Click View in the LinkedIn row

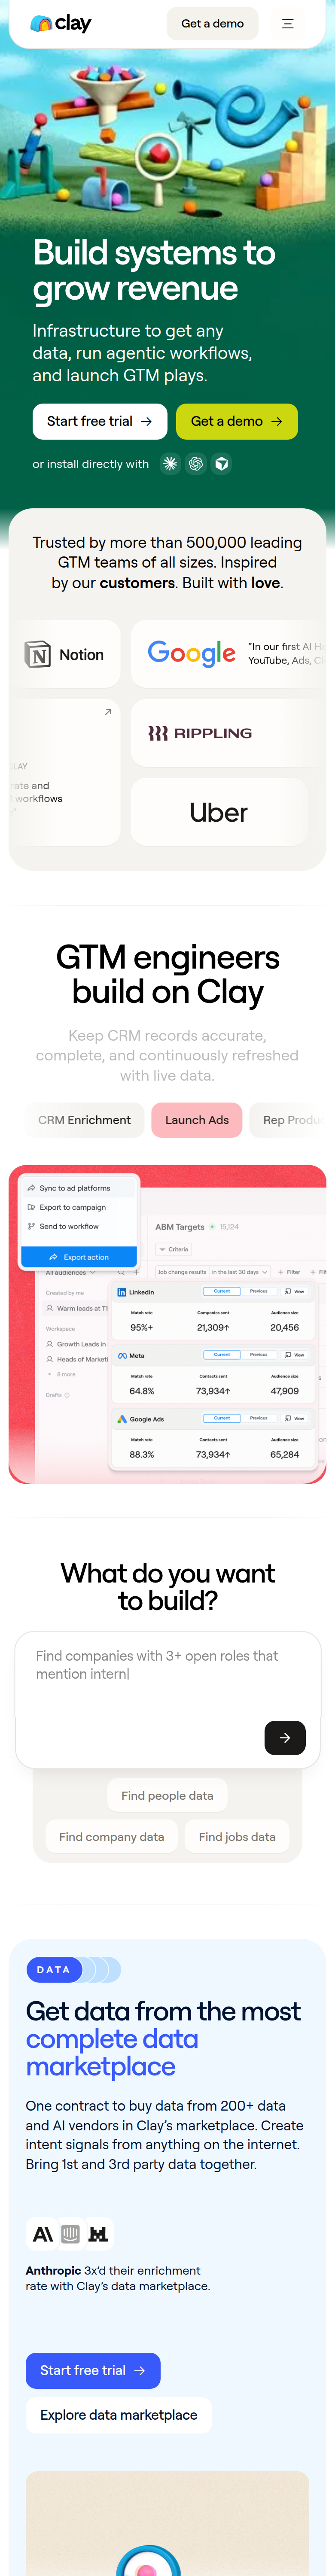click(295, 1292)
